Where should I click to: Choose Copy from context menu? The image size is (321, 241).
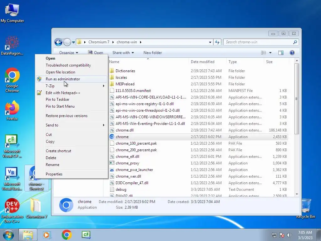tap(50, 142)
